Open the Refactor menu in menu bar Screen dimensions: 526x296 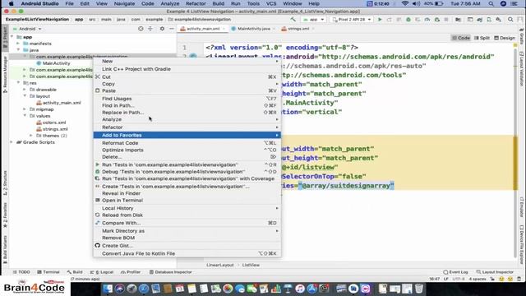pyautogui.click(x=196, y=3)
